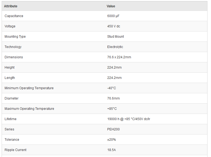
Task: Select the Stud Mount value
Action: [116, 37]
